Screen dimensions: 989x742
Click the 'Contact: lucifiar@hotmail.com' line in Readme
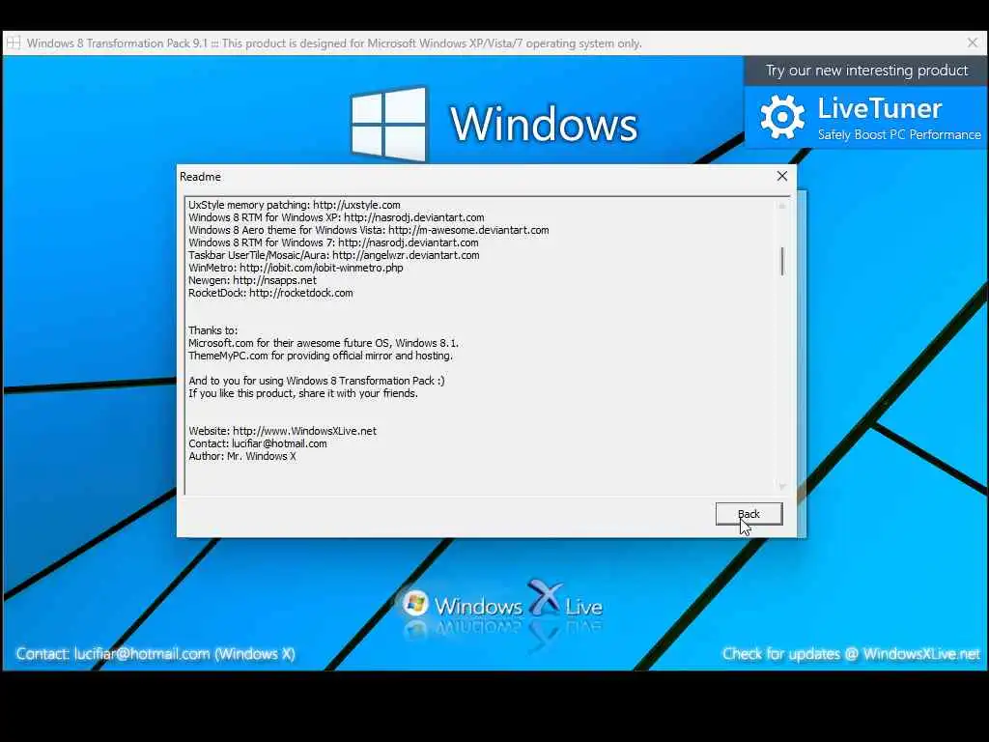257,443
